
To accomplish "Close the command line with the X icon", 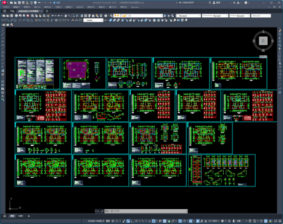I will coord(98,211).
